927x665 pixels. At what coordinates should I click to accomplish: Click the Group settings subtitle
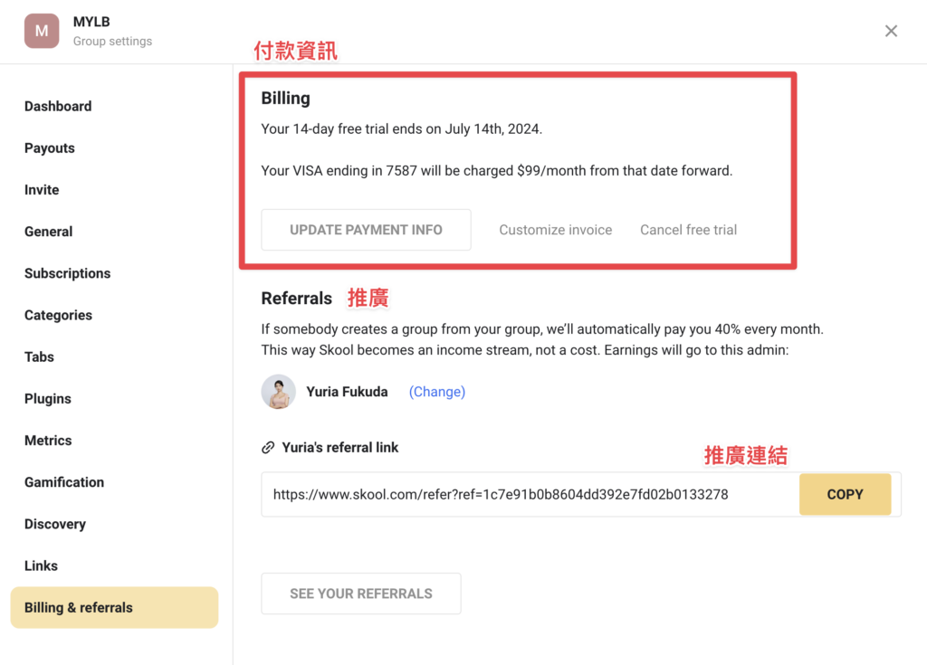tap(112, 42)
